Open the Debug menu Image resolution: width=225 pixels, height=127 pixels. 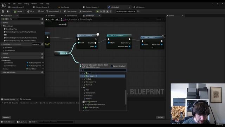tap(26, 4)
